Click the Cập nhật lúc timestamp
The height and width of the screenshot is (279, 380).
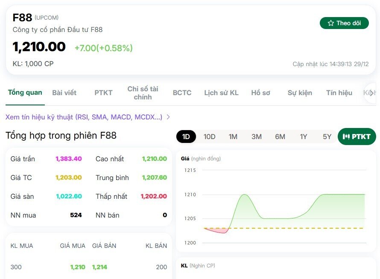[330, 64]
